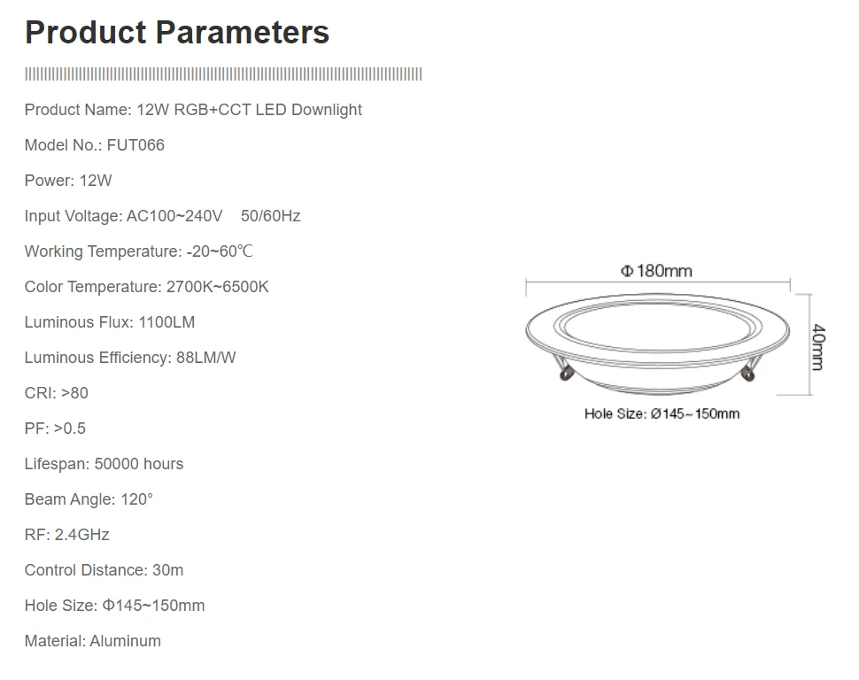Viewport: 859px width, 680px height.
Task: Click the Control Distance 30m line
Action: (x=104, y=570)
